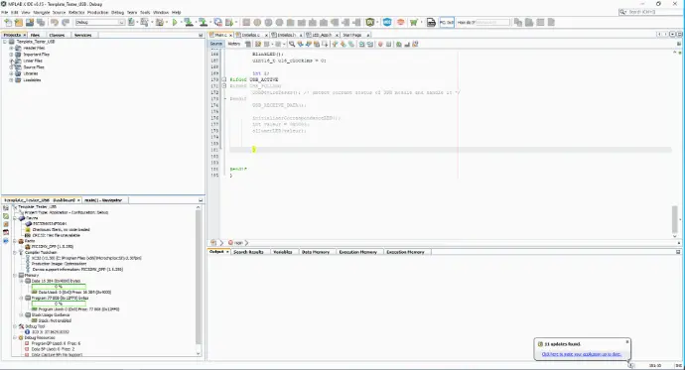Click the Data memory 0% usage bar
This screenshot has width=685, height=370.
click(x=59, y=287)
